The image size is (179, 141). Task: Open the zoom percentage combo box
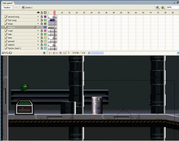[172, 7]
